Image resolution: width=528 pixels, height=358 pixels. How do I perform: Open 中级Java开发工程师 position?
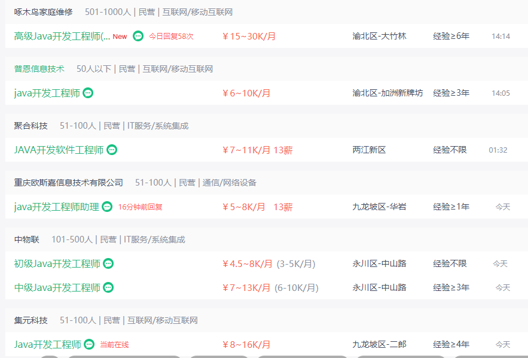pos(57,287)
